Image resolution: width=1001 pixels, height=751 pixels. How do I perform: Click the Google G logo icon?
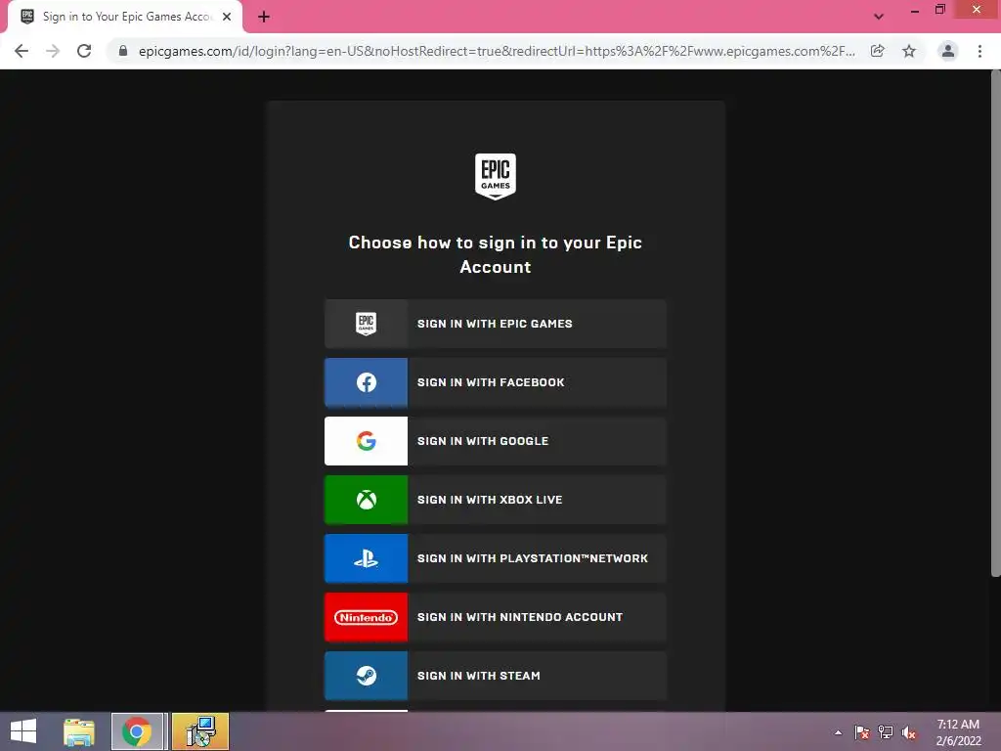[366, 441]
